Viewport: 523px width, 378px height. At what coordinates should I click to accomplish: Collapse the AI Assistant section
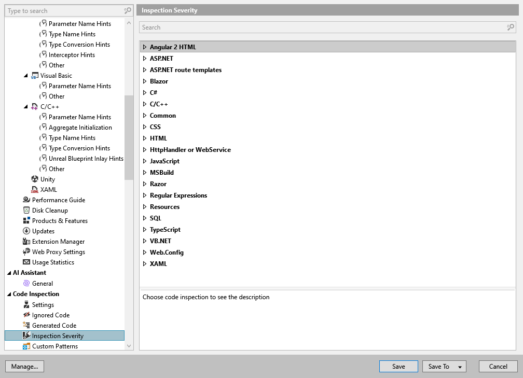9,273
